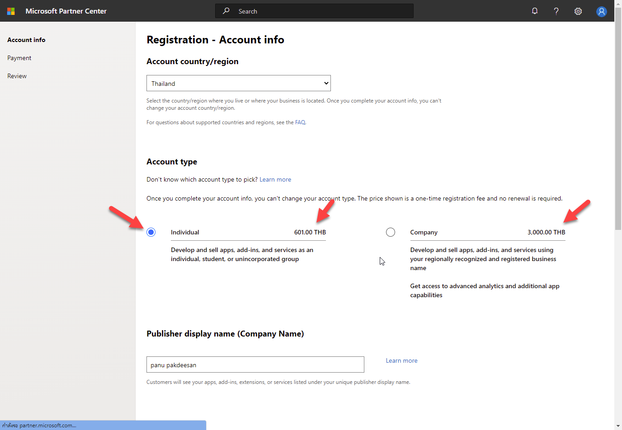The image size is (622, 430).
Task: Click Learn more beside publisher name field
Action: point(401,360)
